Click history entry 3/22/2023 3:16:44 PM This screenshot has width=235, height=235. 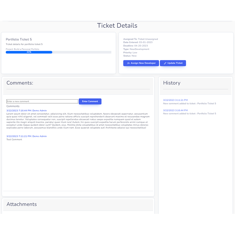pos(175,110)
